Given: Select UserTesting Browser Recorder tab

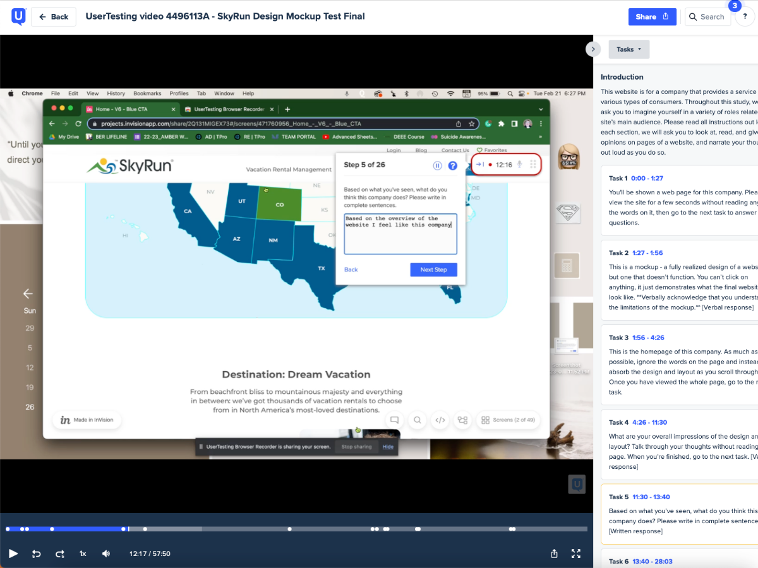Looking at the screenshot, I should [229, 109].
